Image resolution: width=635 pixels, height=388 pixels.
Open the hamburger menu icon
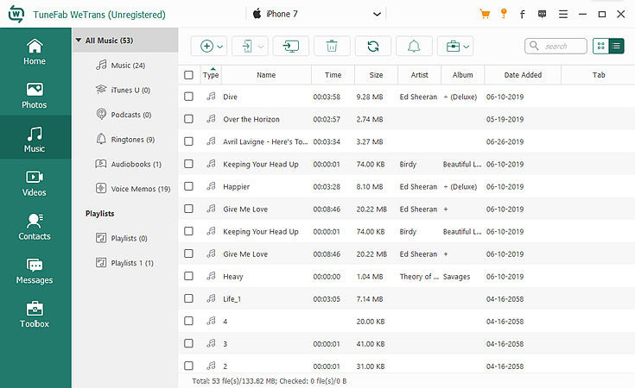tap(563, 14)
